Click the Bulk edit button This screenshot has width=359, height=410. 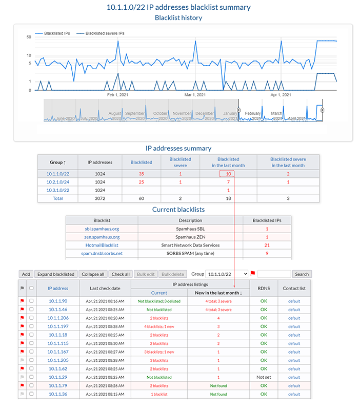[x=146, y=274]
